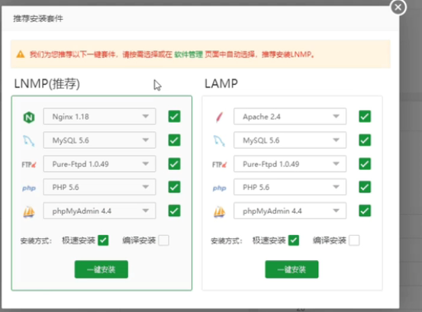The height and width of the screenshot is (312, 422).
Task: Click the MySQL dolphin icon in LAMP
Action: (219, 140)
